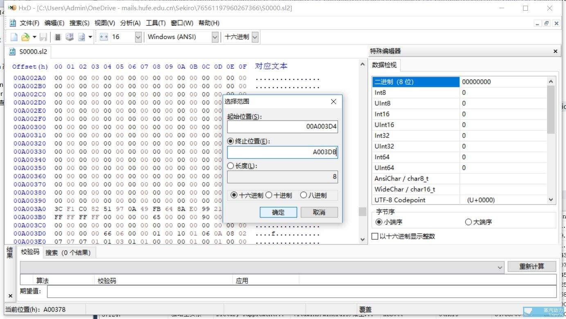Click offset 00A003A0 in hex view
The image size is (566, 319).
click(29, 209)
